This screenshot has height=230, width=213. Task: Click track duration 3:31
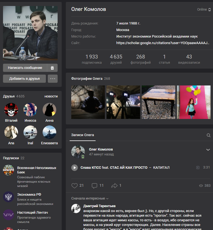(x=206, y=167)
